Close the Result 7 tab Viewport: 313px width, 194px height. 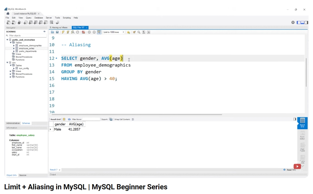click(59, 170)
